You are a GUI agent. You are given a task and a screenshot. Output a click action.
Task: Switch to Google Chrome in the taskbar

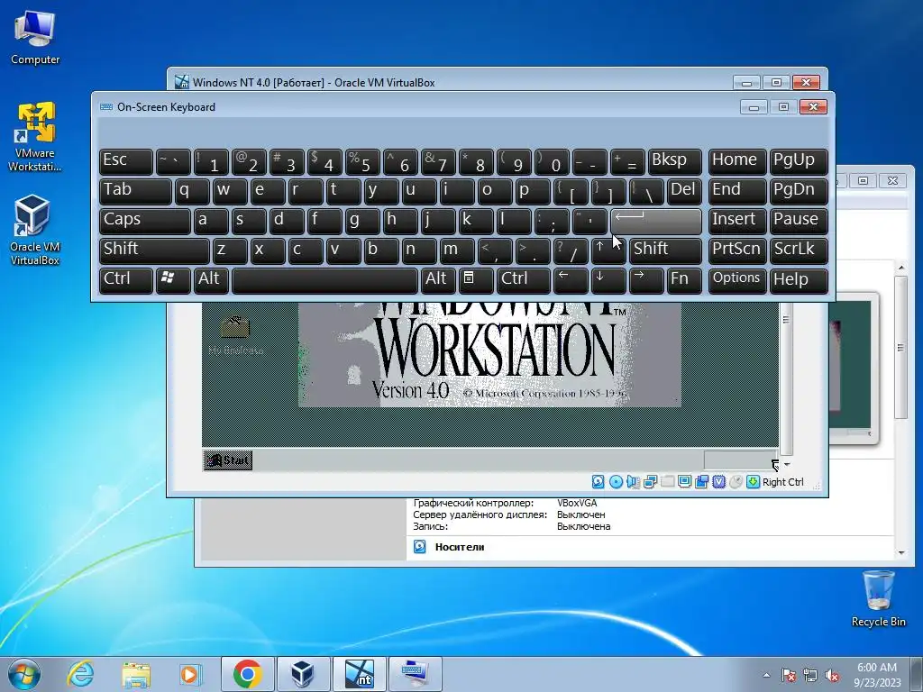pyautogui.click(x=248, y=674)
